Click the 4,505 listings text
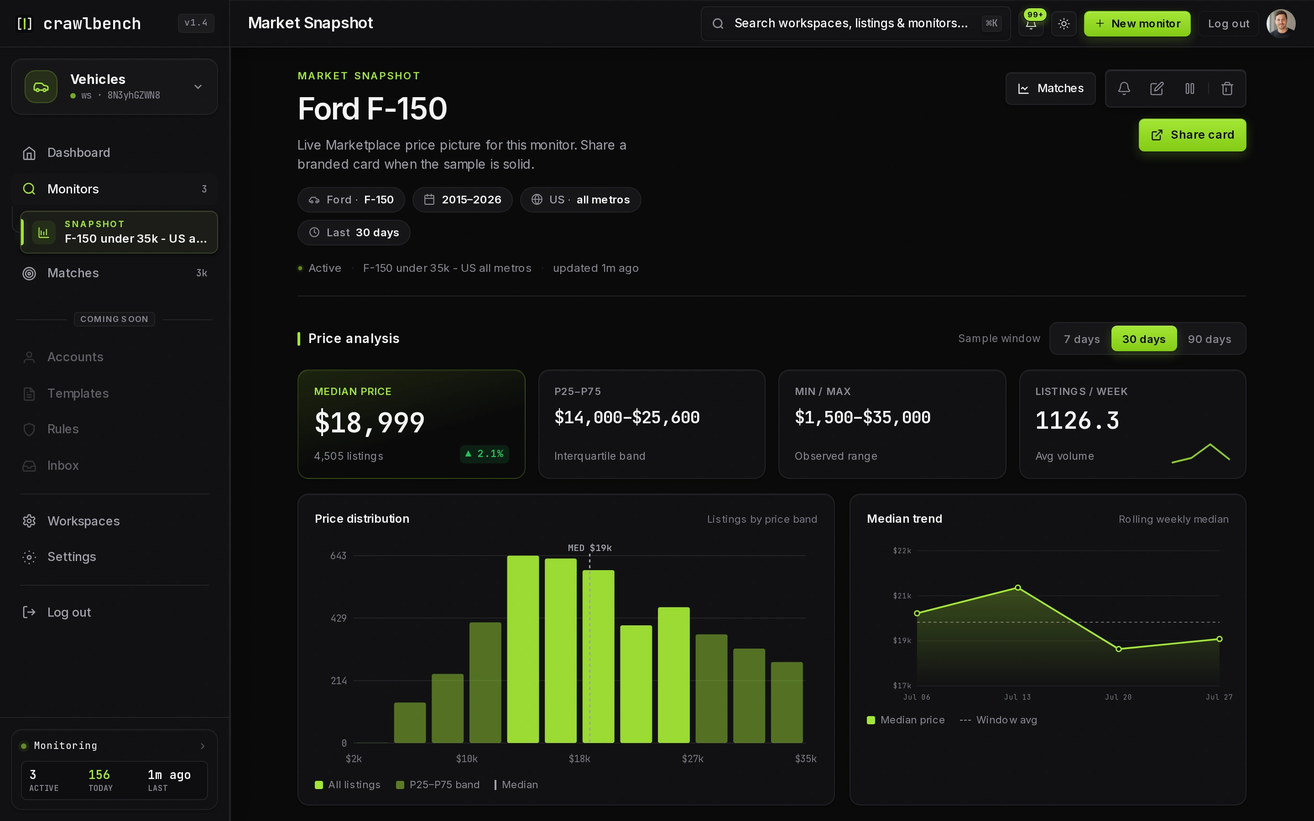The image size is (1314, 821). tap(349, 456)
